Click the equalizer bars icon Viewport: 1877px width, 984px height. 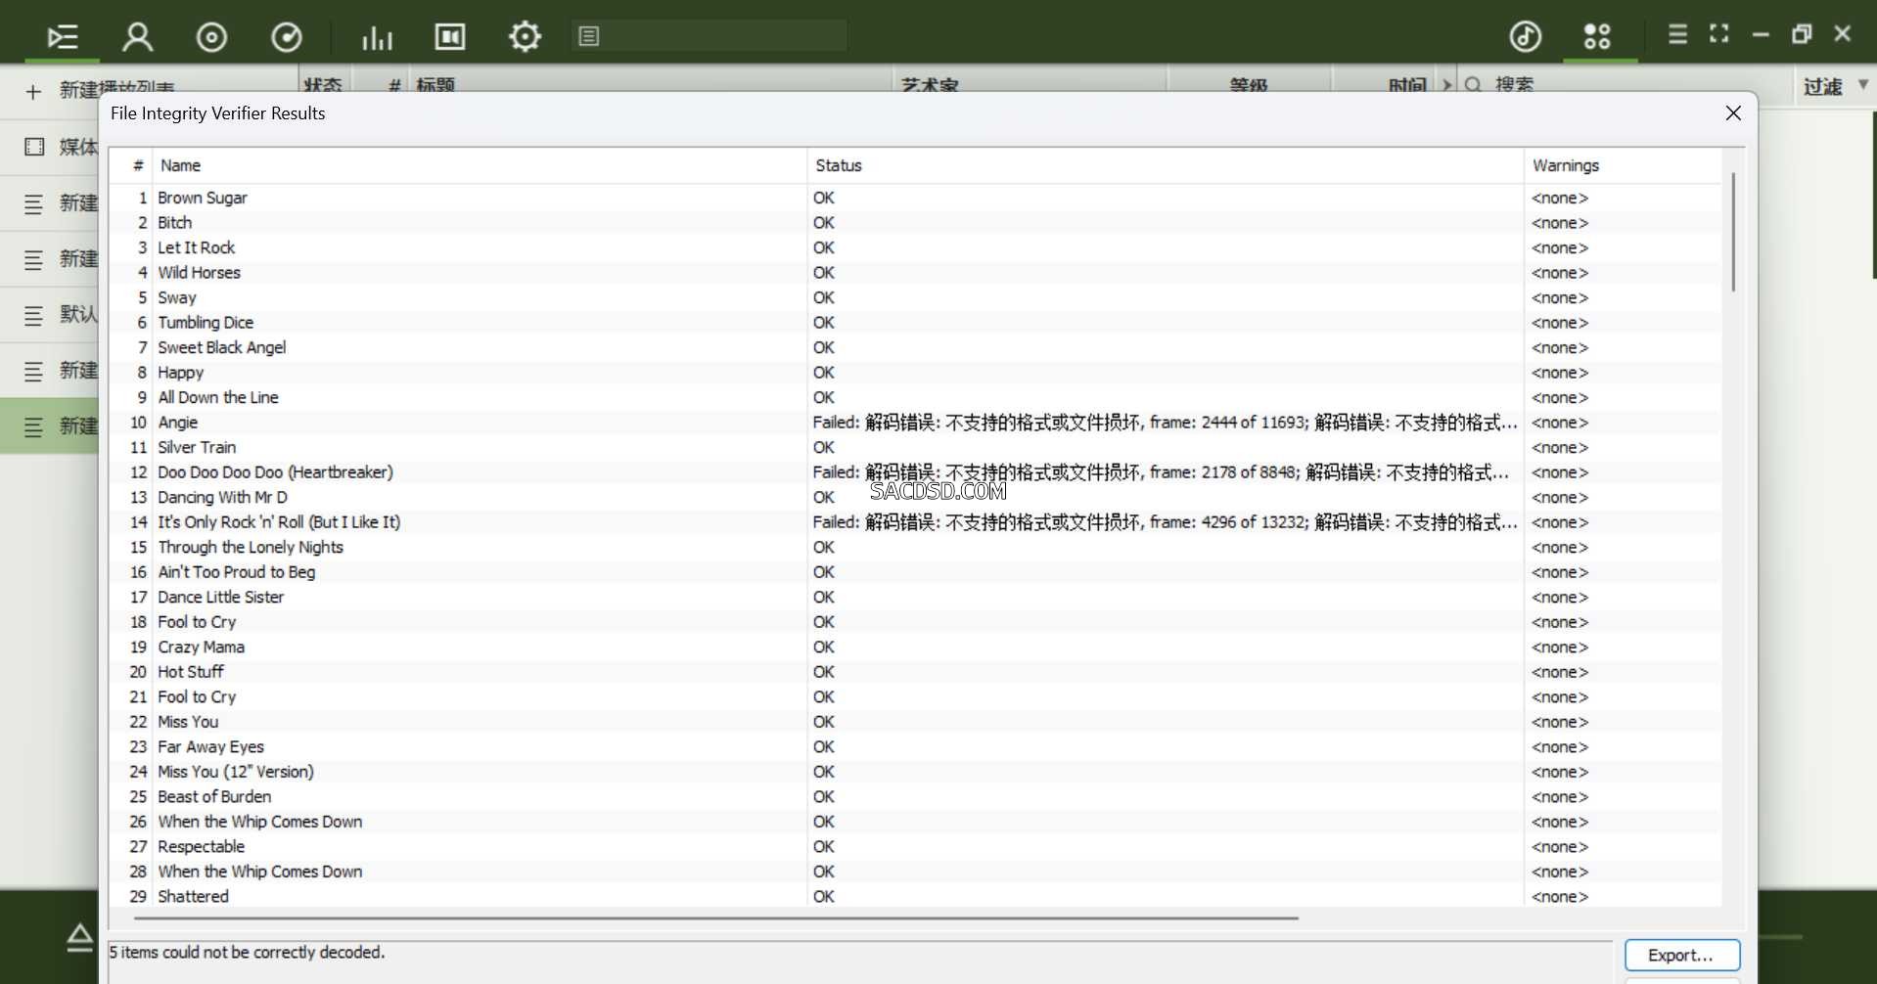click(377, 37)
